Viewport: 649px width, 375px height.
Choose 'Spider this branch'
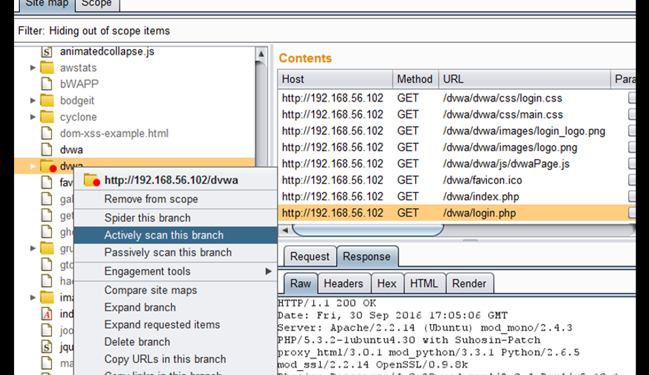point(175,218)
